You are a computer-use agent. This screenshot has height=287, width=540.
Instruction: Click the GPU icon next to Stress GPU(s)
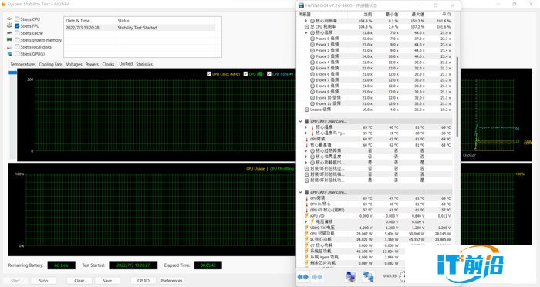9,54
